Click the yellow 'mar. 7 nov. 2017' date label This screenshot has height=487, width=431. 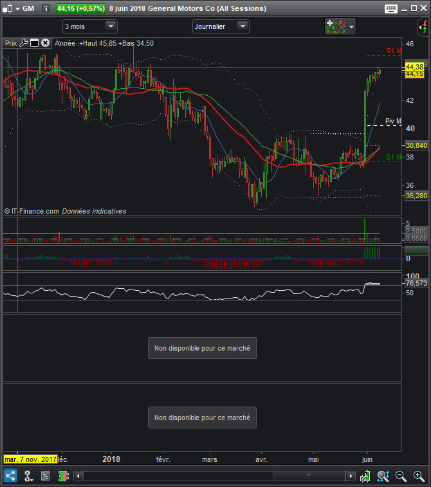(x=30, y=459)
